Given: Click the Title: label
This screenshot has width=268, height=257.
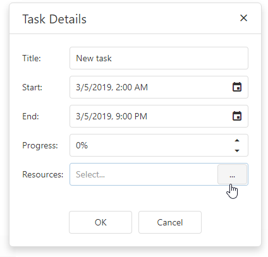Looking at the screenshot, I should pos(32,58).
